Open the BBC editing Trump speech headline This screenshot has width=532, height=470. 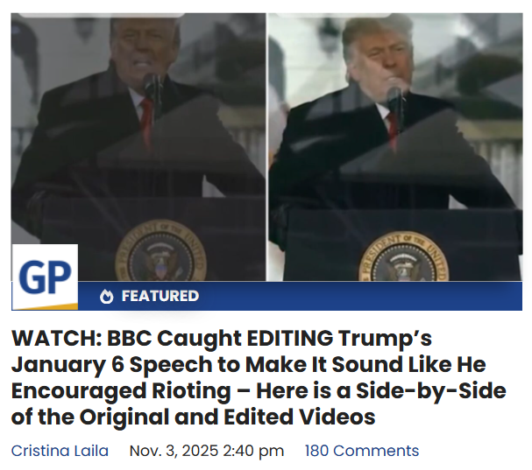259,377
